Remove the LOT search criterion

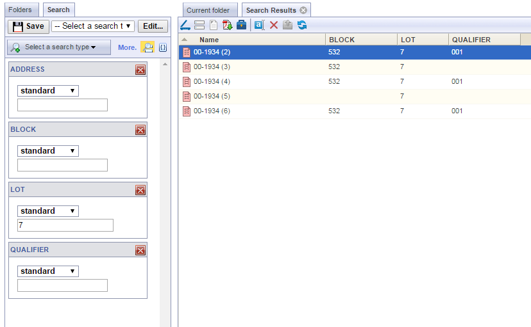click(x=140, y=190)
